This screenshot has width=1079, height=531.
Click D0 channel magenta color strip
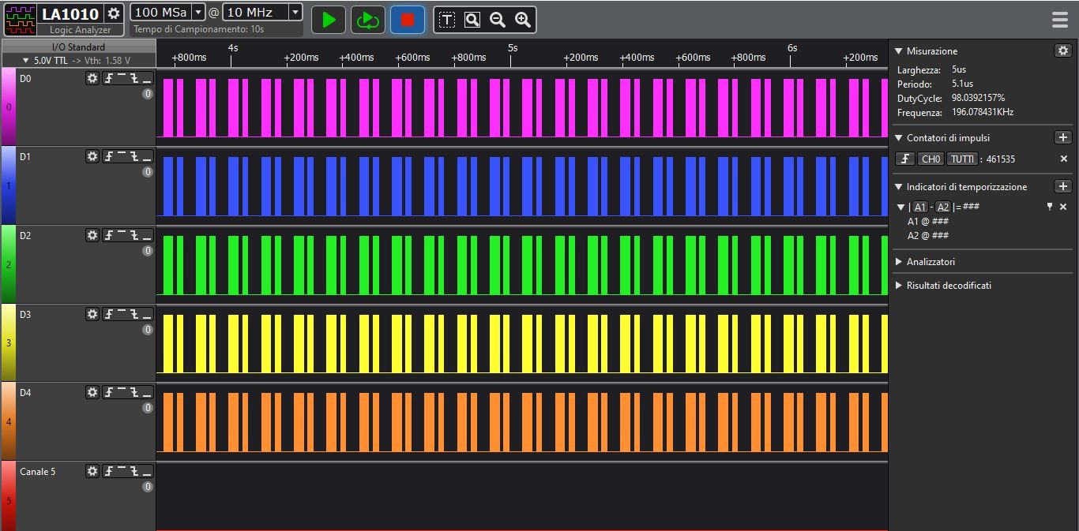tap(8, 107)
